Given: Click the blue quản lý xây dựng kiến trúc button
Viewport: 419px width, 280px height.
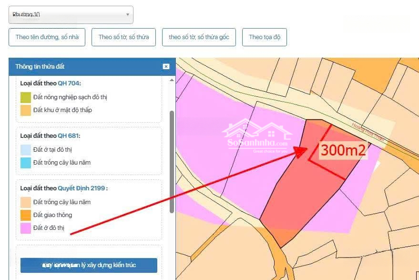Looking at the screenshot, I should click(89, 265).
